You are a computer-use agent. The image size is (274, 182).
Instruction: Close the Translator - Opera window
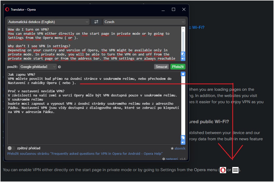click(x=184, y=9)
